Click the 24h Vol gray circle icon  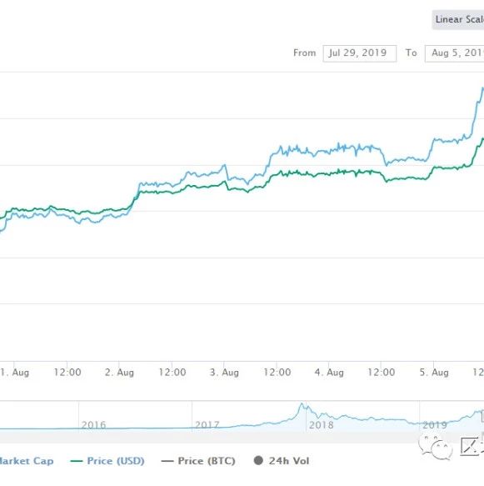point(258,461)
